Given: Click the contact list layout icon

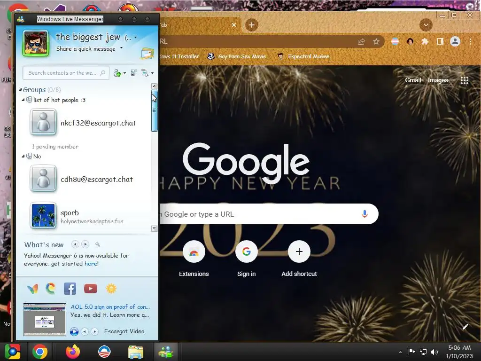Looking at the screenshot, I should click(134, 73).
